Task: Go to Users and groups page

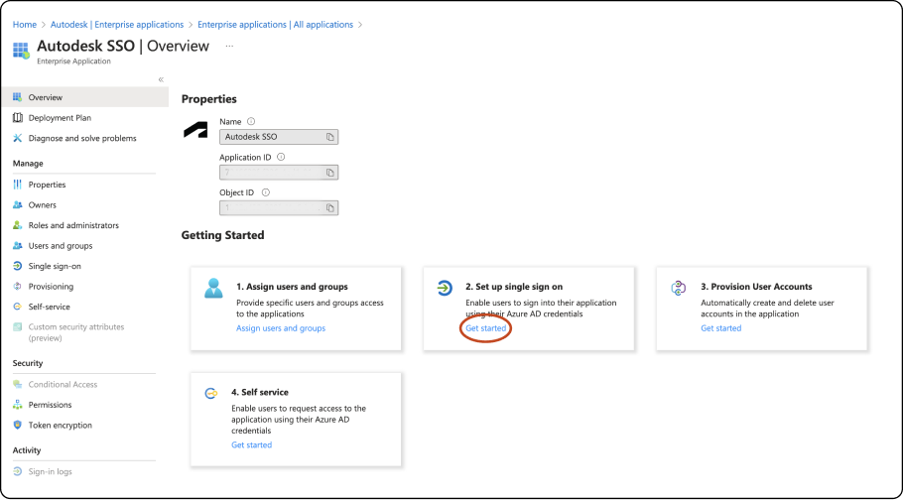Action: click(x=60, y=246)
